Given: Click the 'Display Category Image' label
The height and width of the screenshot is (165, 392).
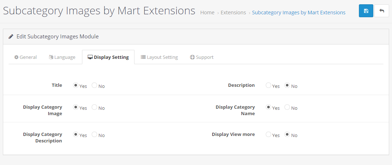Looking at the screenshot, I should (x=42, y=110).
